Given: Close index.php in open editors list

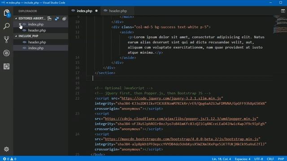Looking at the screenshot, I should pos(20,24).
